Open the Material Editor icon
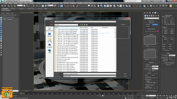Viewport: 177px width, 99px height. point(114,6)
